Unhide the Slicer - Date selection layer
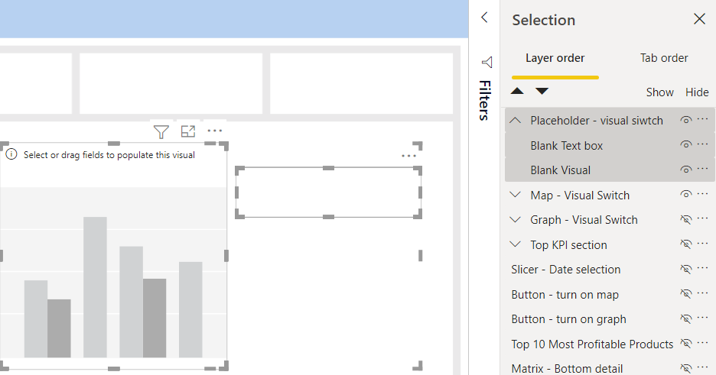 pos(686,270)
